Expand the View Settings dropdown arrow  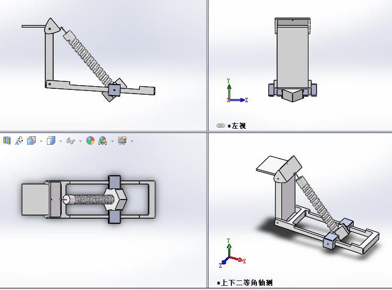click(132, 141)
